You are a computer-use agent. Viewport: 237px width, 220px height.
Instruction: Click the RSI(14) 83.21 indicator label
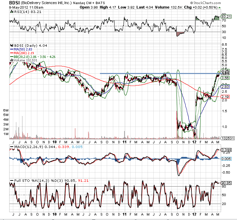coord(28,12)
